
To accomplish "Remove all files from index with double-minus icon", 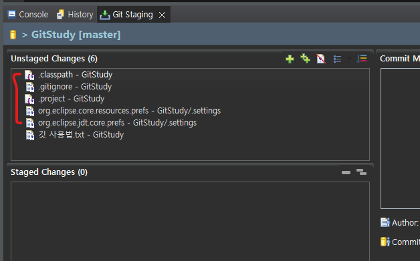I will tap(361, 172).
